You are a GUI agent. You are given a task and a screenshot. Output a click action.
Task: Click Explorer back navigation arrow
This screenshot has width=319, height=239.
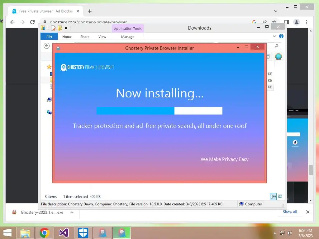pos(47,46)
